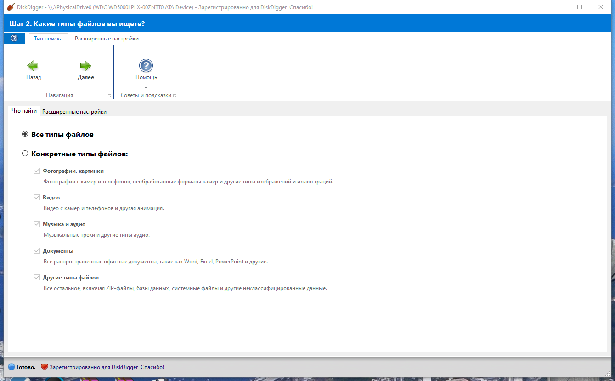615x381 pixels.
Task: Open the Помощь question mark icon
Action: click(x=146, y=66)
